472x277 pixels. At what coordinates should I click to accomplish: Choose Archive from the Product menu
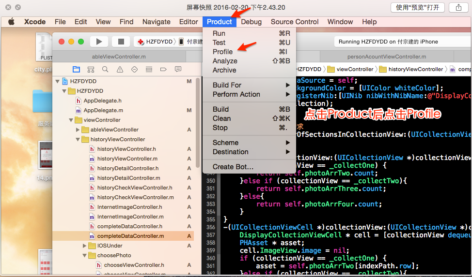[x=249, y=70]
